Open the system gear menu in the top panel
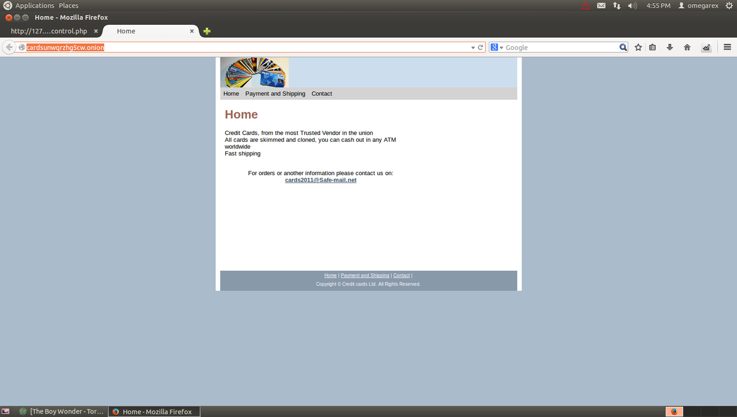The height and width of the screenshot is (417, 737). [x=729, y=5]
